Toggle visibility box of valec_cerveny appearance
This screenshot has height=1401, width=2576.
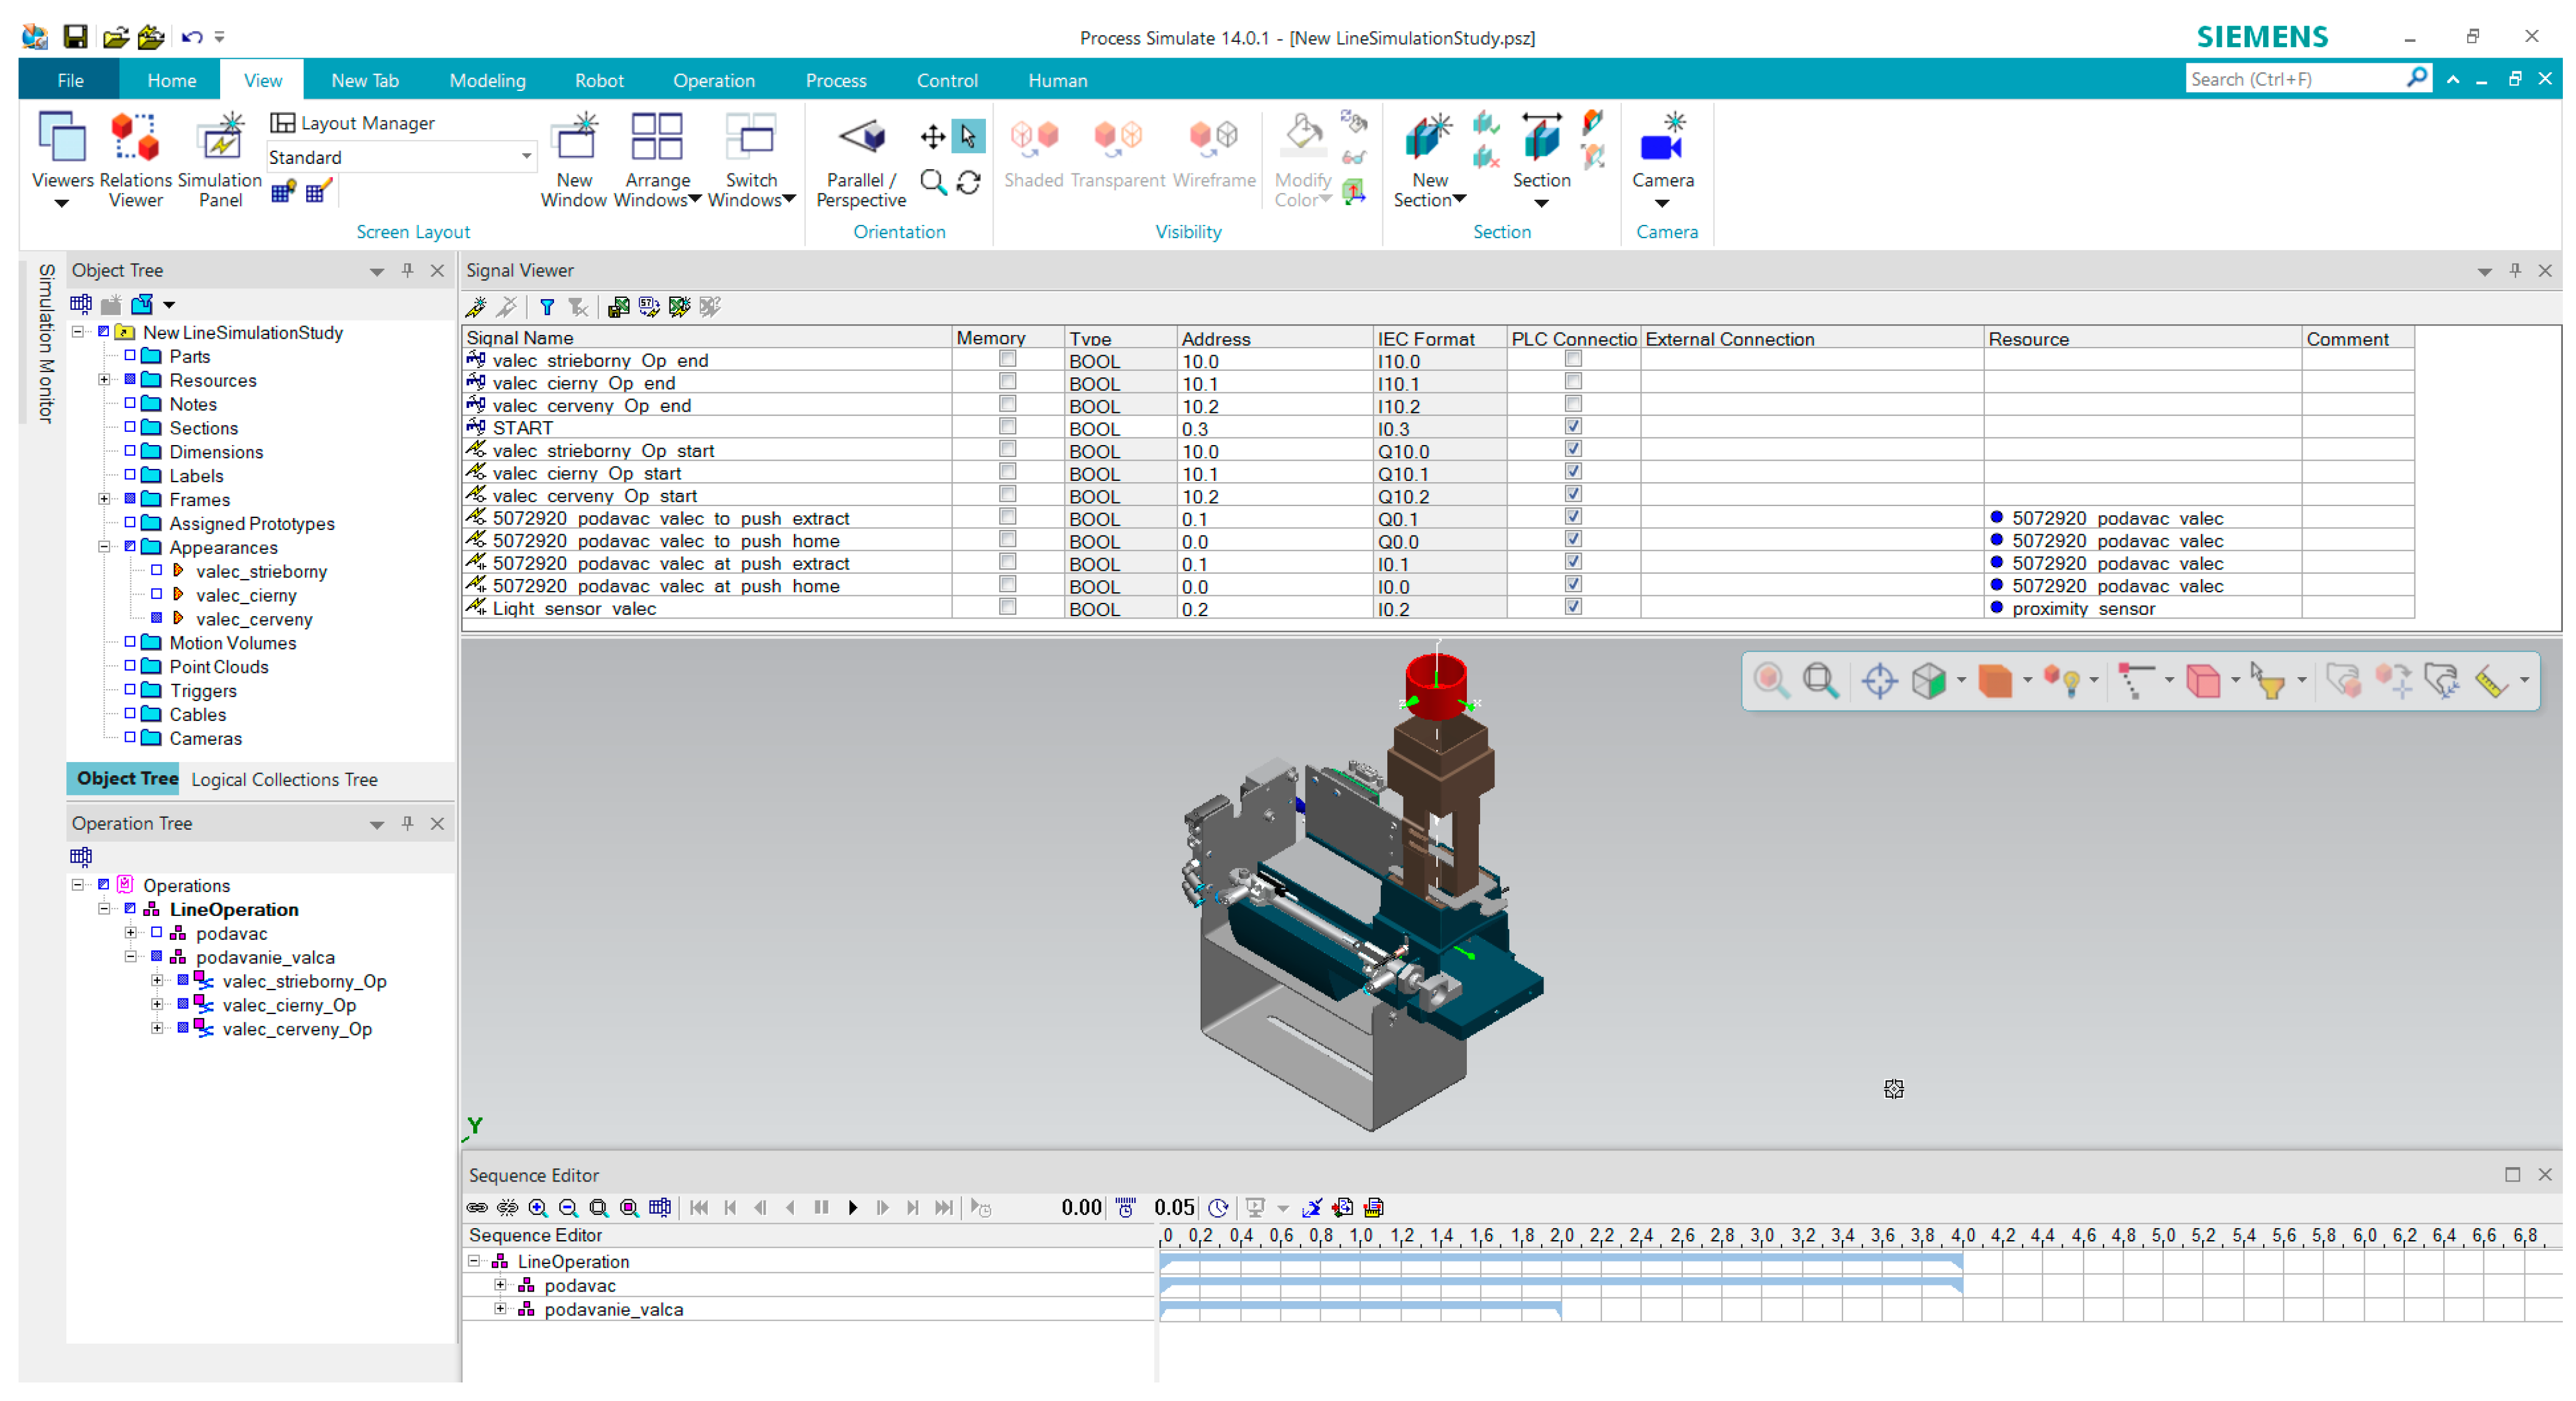[156, 619]
